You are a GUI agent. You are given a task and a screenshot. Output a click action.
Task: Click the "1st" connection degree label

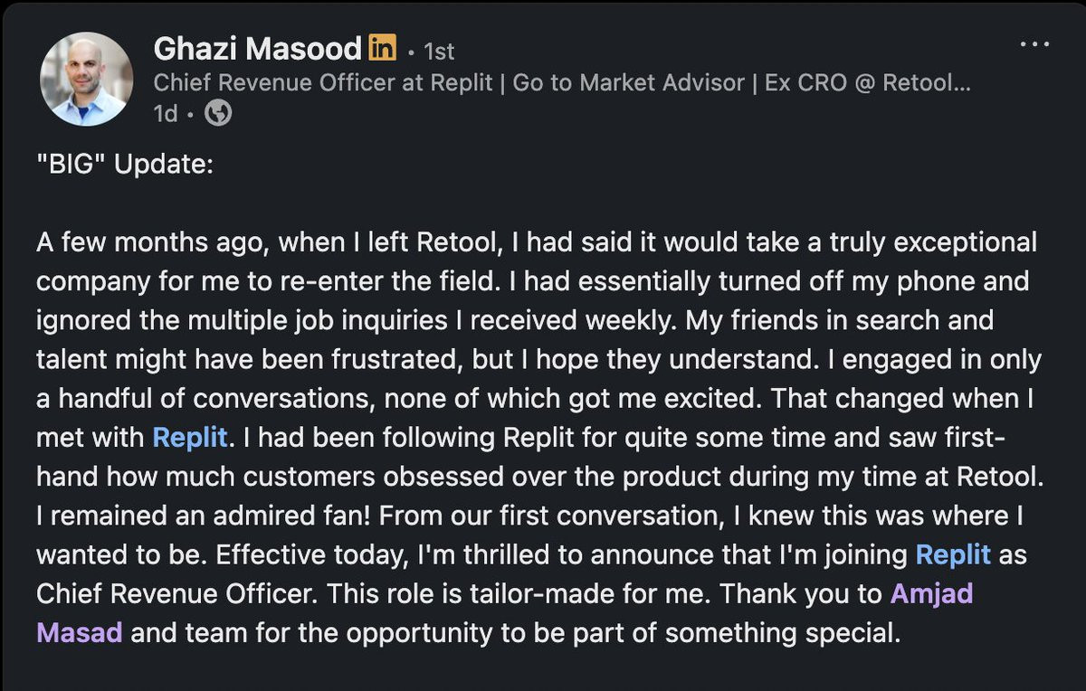438,51
